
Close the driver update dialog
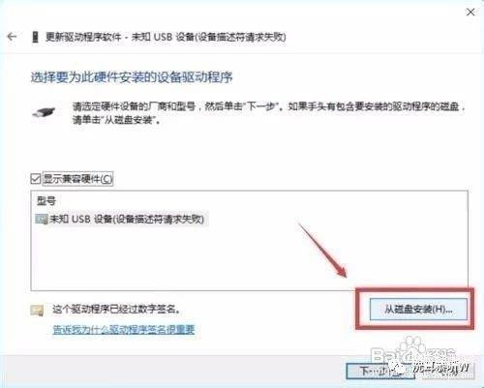(x=470, y=13)
